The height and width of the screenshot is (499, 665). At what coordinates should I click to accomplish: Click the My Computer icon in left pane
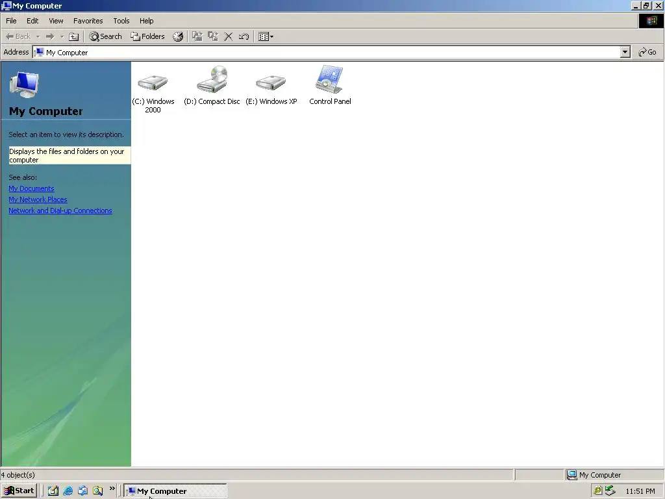24,84
